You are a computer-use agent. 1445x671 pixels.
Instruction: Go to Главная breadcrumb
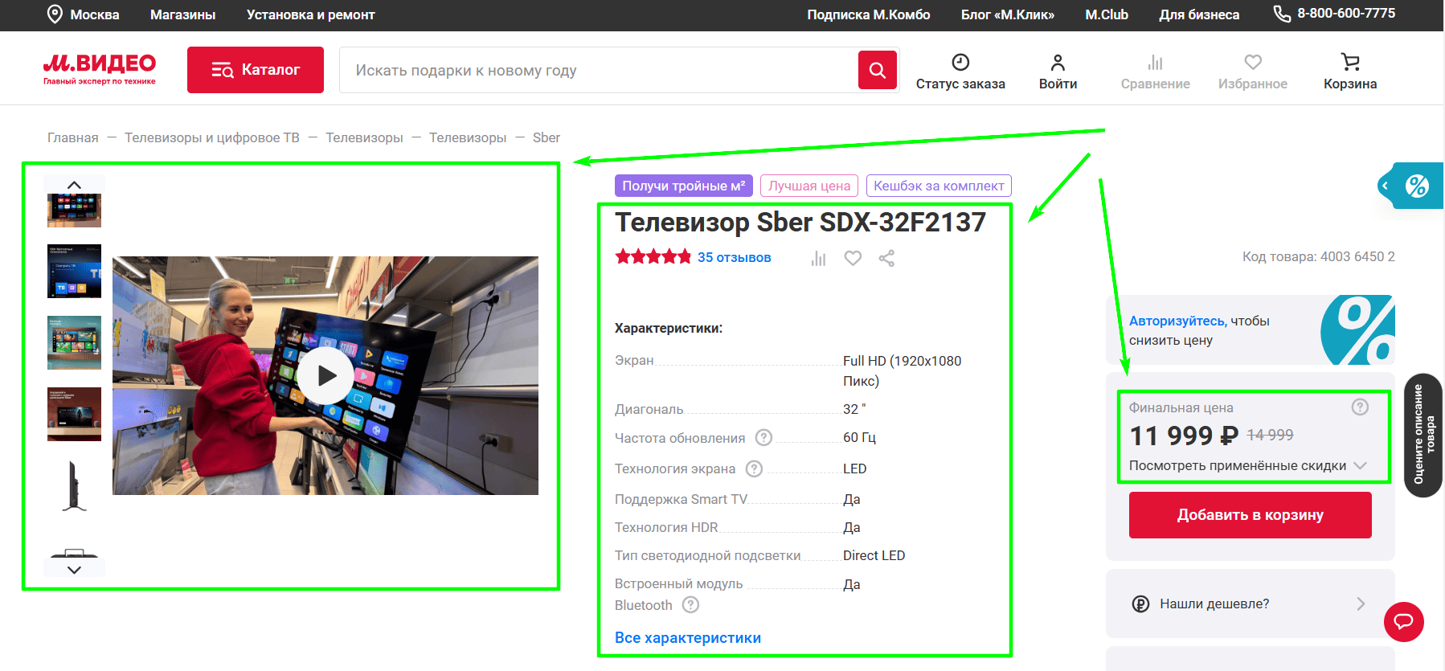73,137
